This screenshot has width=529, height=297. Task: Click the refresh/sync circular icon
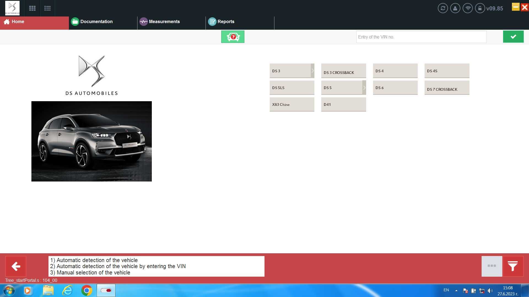point(443,8)
